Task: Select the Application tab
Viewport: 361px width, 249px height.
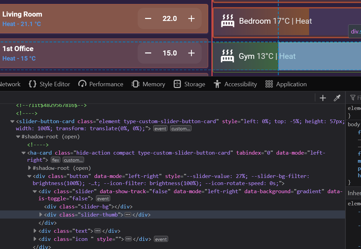Action: pos(286,84)
